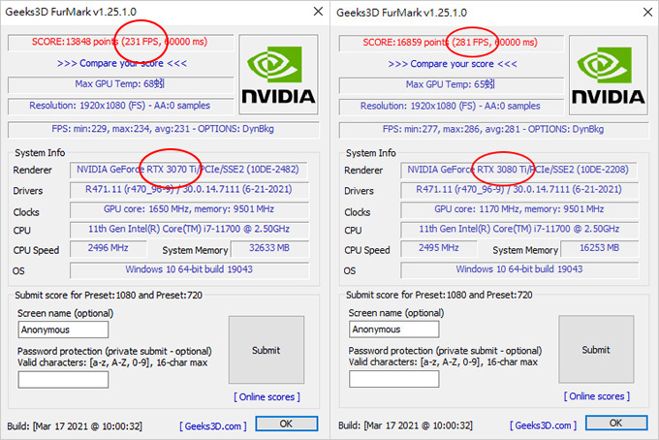Viewport: 659px width, 440px height.
Task: Click the NVIDIA logo in the left window
Action: (278, 75)
